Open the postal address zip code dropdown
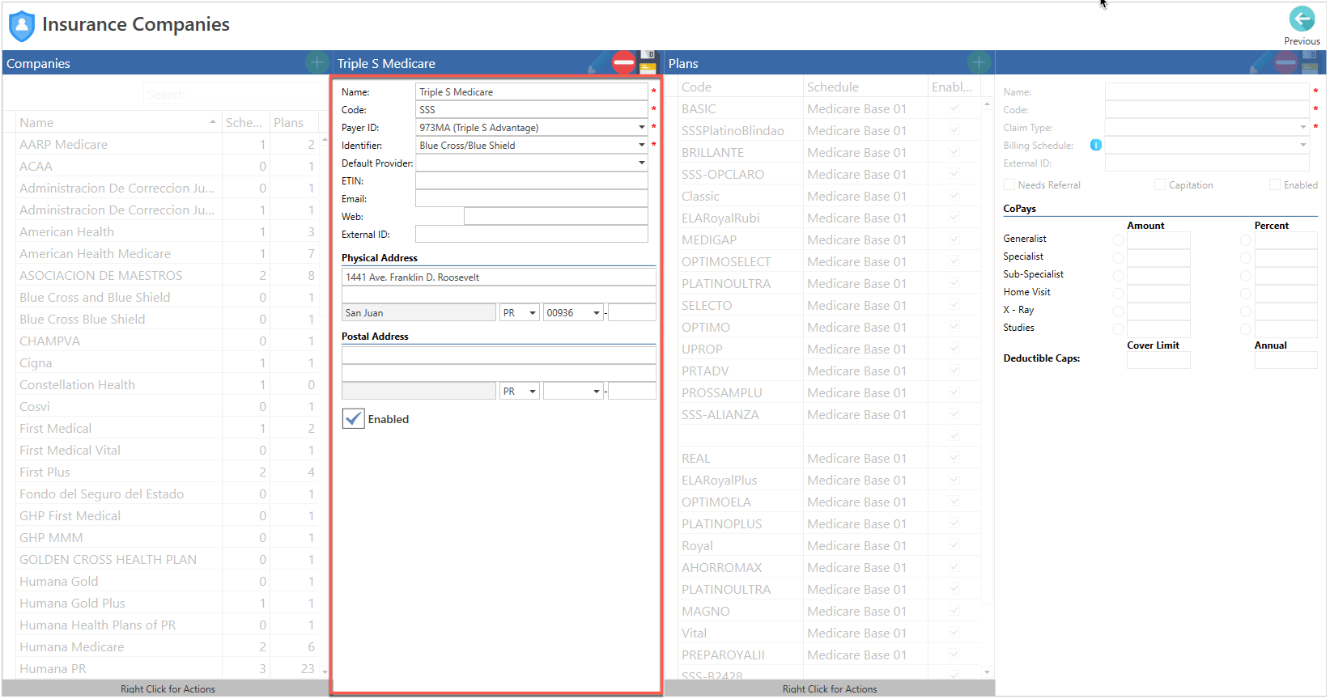This screenshot has width=1330, height=699. (x=597, y=392)
